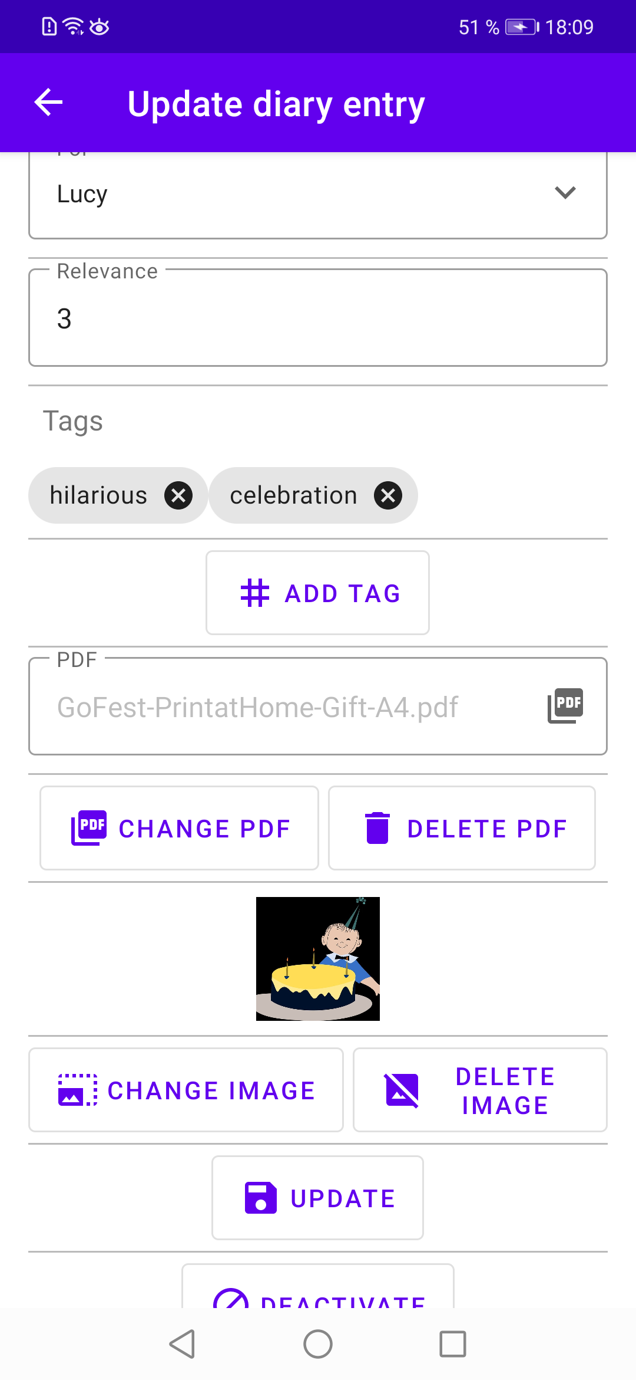The width and height of the screenshot is (636, 1380).
Task: Expand the Lucy dropdown chevron
Action: click(565, 193)
